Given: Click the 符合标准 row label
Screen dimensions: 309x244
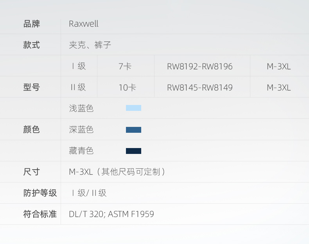Looking at the screenshot, I should point(40,214).
